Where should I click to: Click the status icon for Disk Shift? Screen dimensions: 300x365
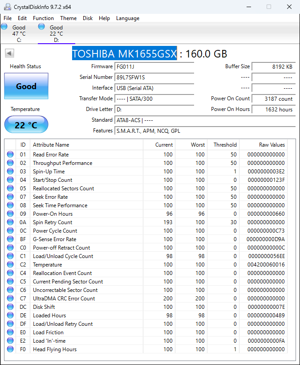[x=10, y=307]
